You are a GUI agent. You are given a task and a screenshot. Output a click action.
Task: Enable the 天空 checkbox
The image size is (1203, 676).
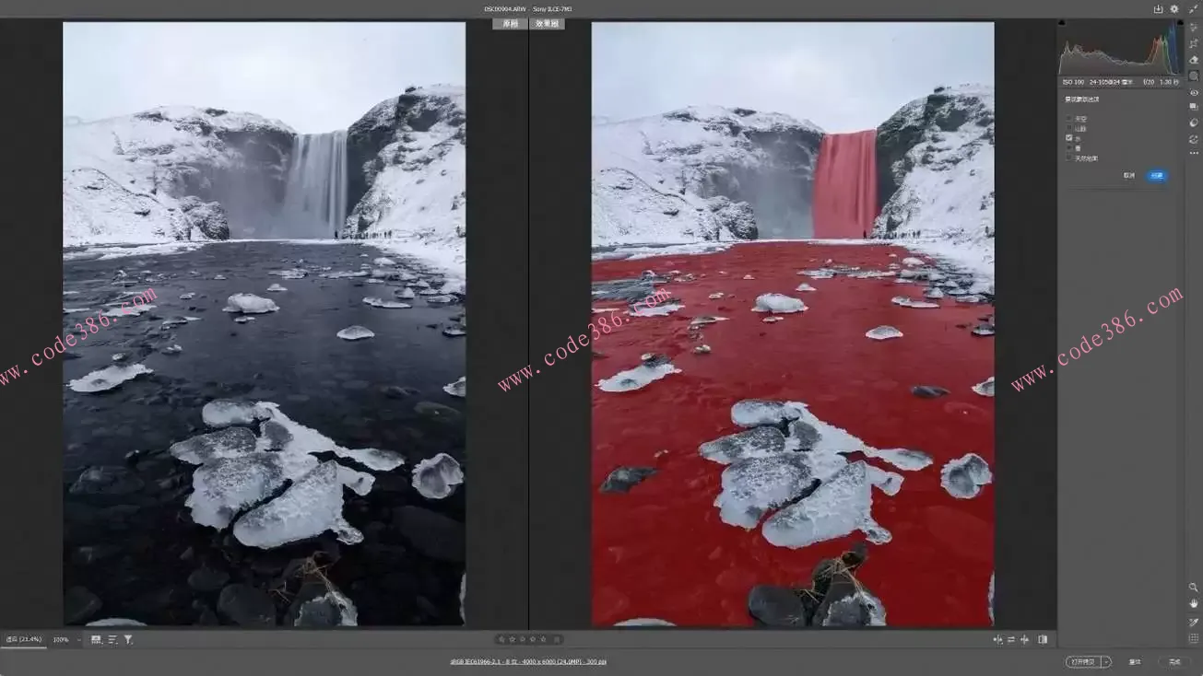coord(1069,119)
